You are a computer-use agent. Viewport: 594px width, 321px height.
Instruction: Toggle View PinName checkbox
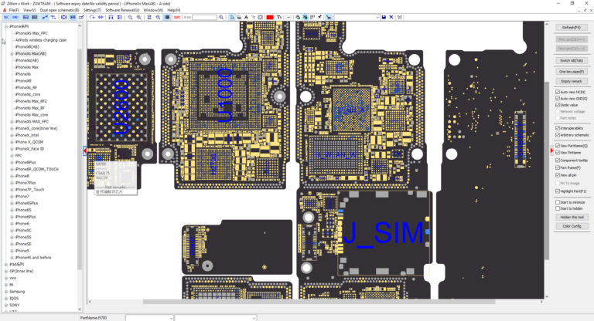(558, 152)
